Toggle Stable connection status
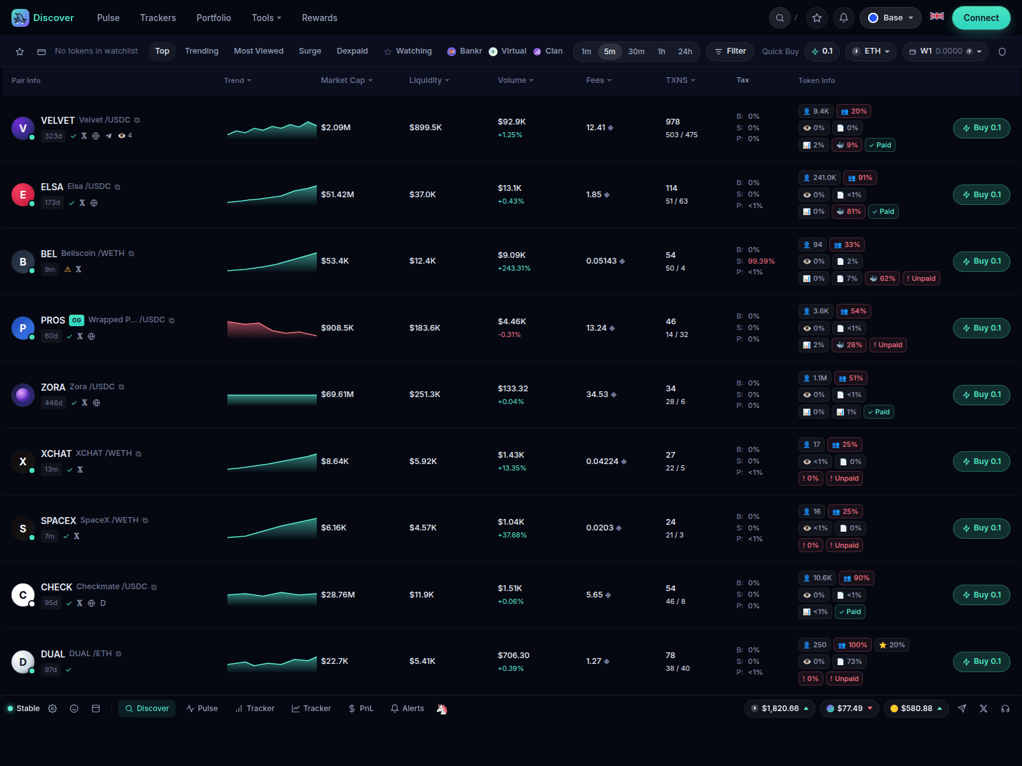 pyautogui.click(x=24, y=709)
